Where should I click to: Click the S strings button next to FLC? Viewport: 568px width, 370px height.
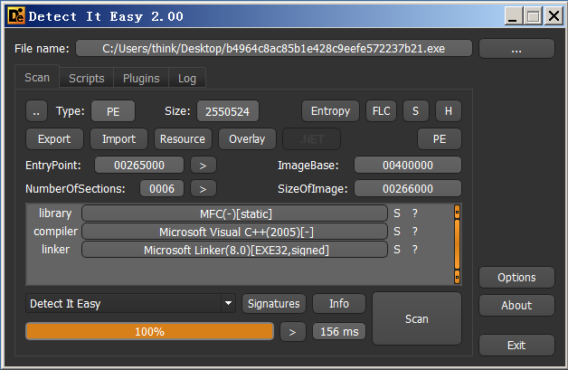pyautogui.click(x=415, y=111)
